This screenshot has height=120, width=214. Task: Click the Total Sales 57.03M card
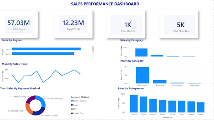point(19,24)
